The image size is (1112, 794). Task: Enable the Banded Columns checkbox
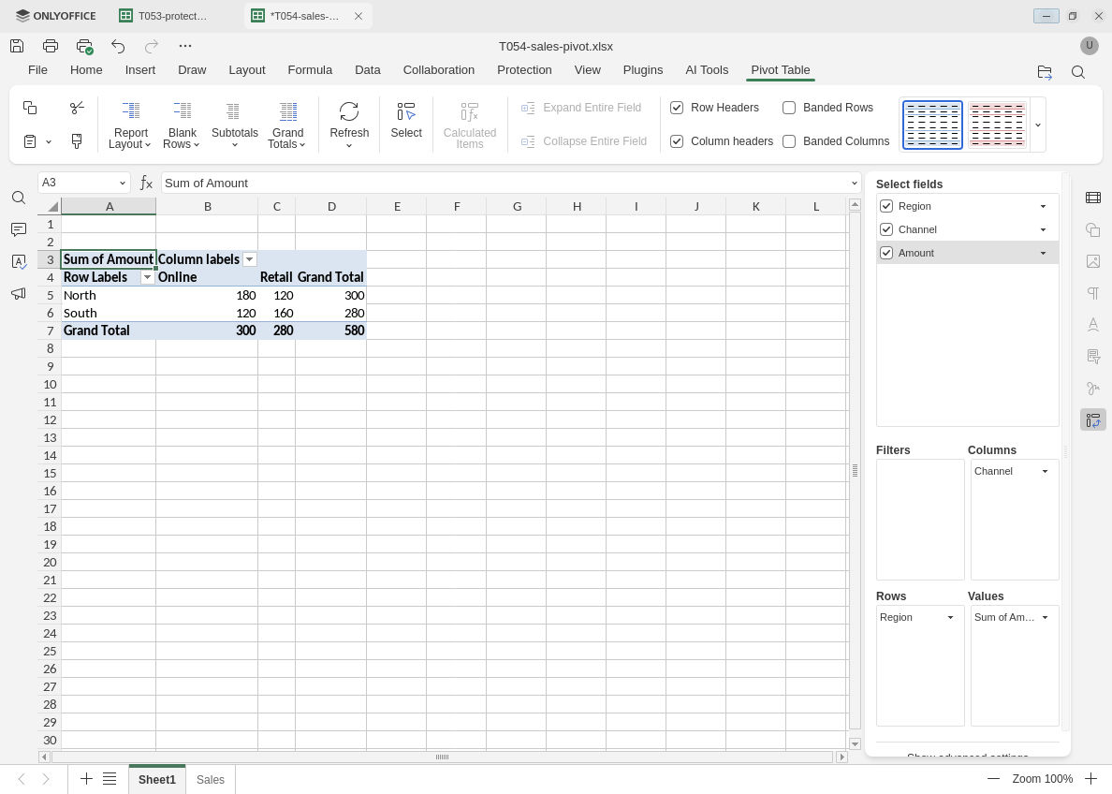coord(789,141)
